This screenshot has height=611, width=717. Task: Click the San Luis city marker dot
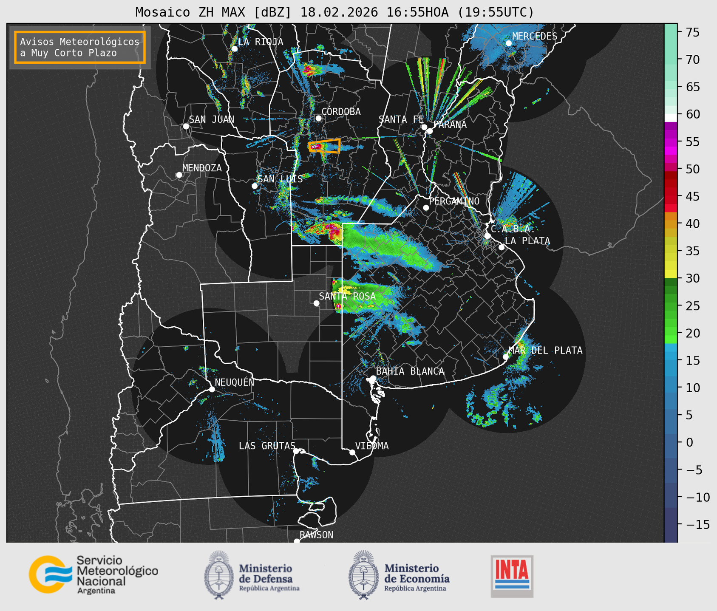click(x=255, y=186)
